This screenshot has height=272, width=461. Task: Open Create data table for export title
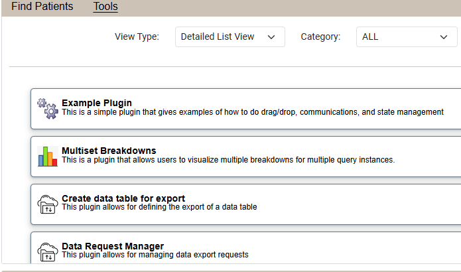[123, 198]
